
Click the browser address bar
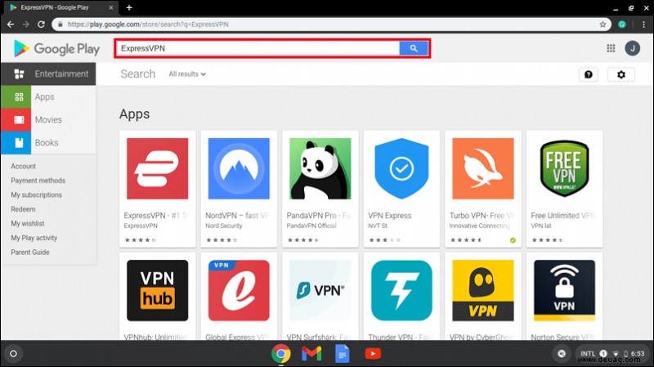click(x=331, y=25)
